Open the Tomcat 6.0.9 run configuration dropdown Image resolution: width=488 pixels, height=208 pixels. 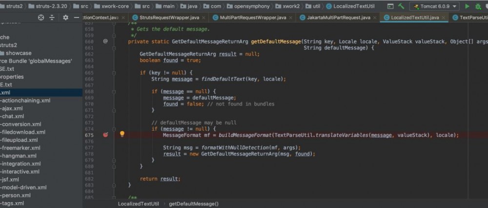tap(434, 6)
